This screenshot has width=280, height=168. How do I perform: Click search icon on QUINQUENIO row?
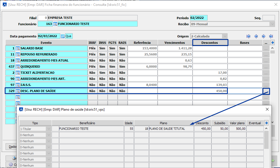pos(18,67)
